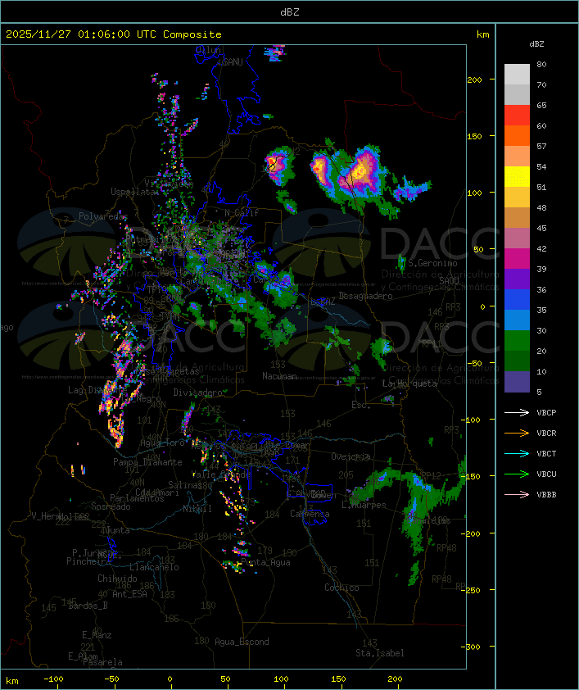
Task: Select the dark orange 57–60 dBZ swatch
Action: tap(517, 135)
